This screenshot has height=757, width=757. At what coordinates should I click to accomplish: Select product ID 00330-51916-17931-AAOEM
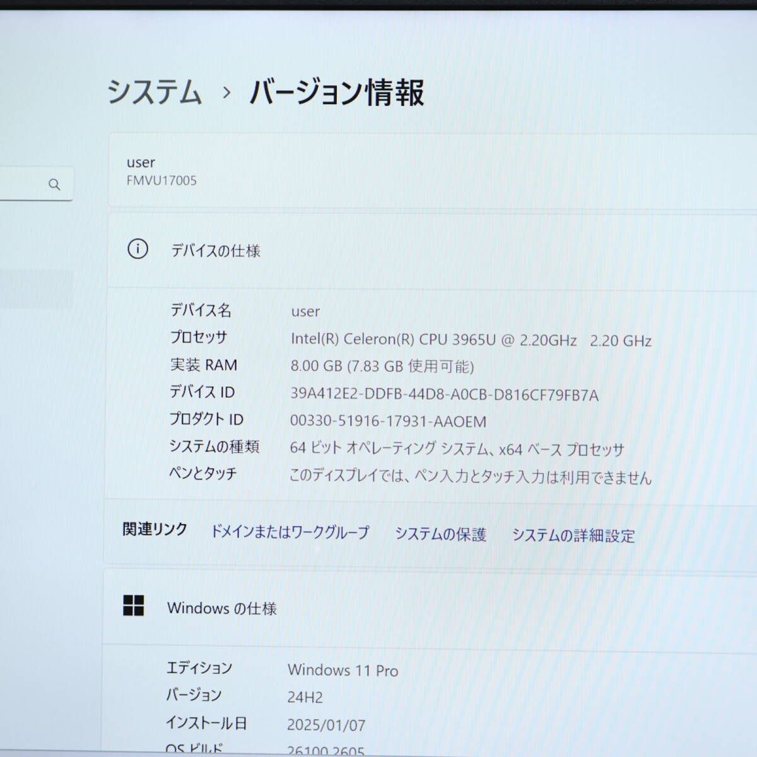(x=388, y=421)
